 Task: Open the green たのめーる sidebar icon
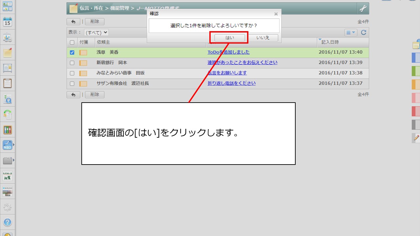pyautogui.click(x=7, y=176)
